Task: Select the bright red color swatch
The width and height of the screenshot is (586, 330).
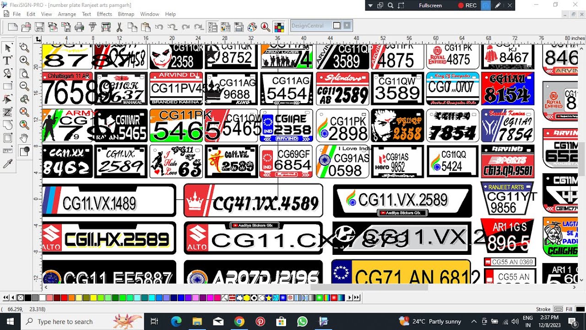Action: (64, 298)
